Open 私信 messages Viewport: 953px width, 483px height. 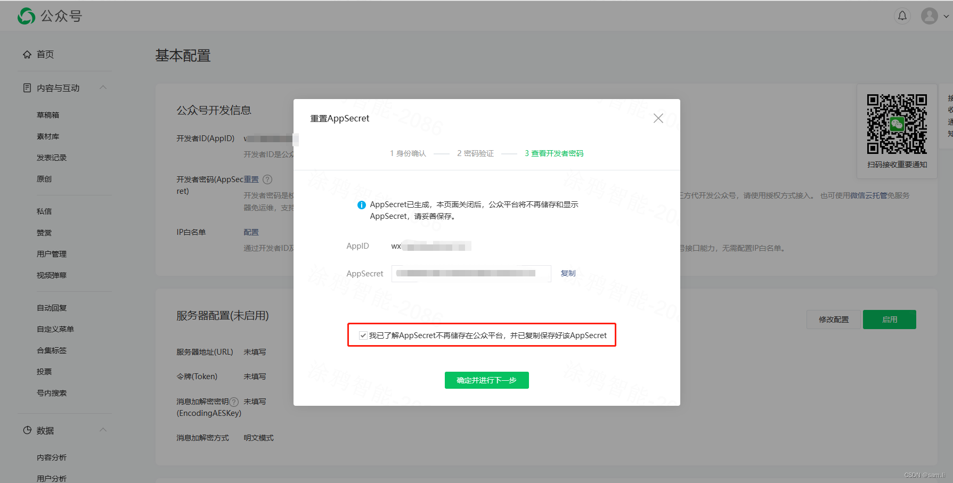tap(44, 211)
